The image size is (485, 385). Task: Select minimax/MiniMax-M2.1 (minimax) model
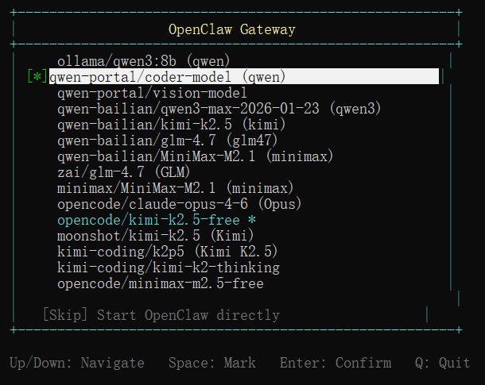[176, 188]
